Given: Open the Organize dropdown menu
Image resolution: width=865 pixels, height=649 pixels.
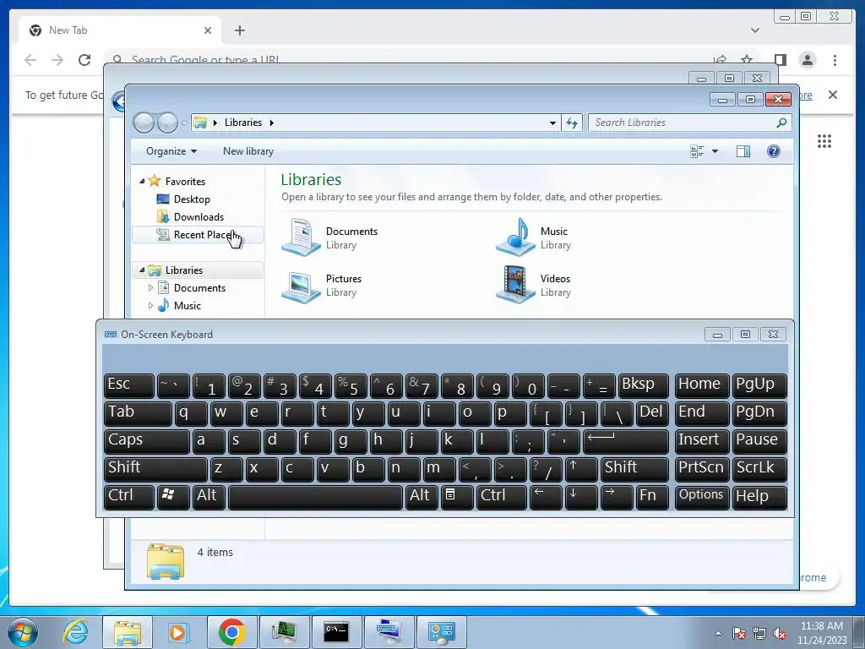Looking at the screenshot, I should (171, 151).
